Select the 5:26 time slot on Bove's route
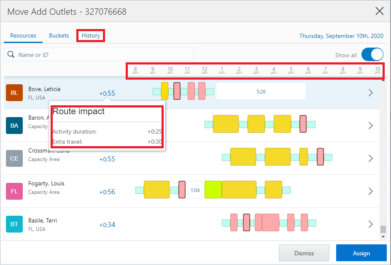The height and width of the screenshot is (265, 391). tap(261, 91)
